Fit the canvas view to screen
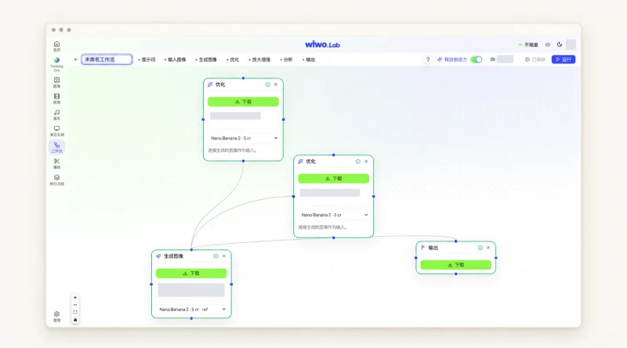Screen dimensions: 627x348 click(x=75, y=312)
